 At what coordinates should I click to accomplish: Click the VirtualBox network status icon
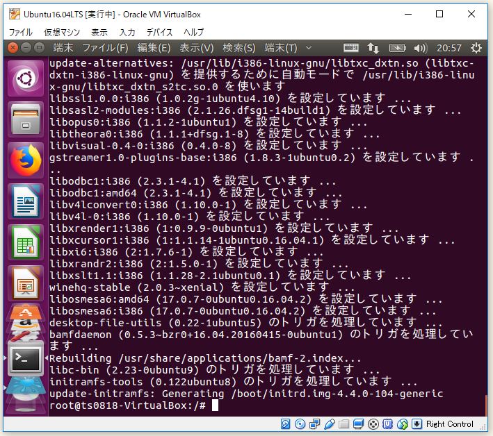click(x=314, y=424)
